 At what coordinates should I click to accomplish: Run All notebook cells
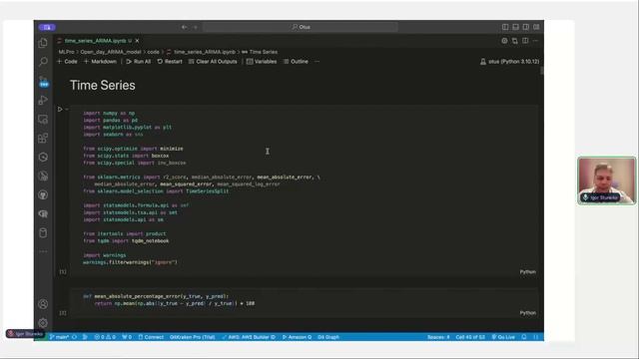[139, 62]
